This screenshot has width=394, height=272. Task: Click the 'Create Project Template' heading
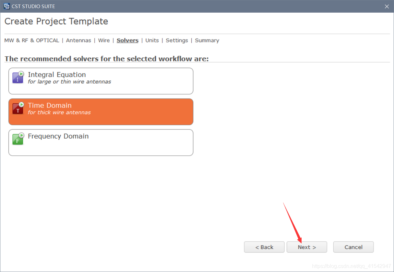[x=56, y=21]
